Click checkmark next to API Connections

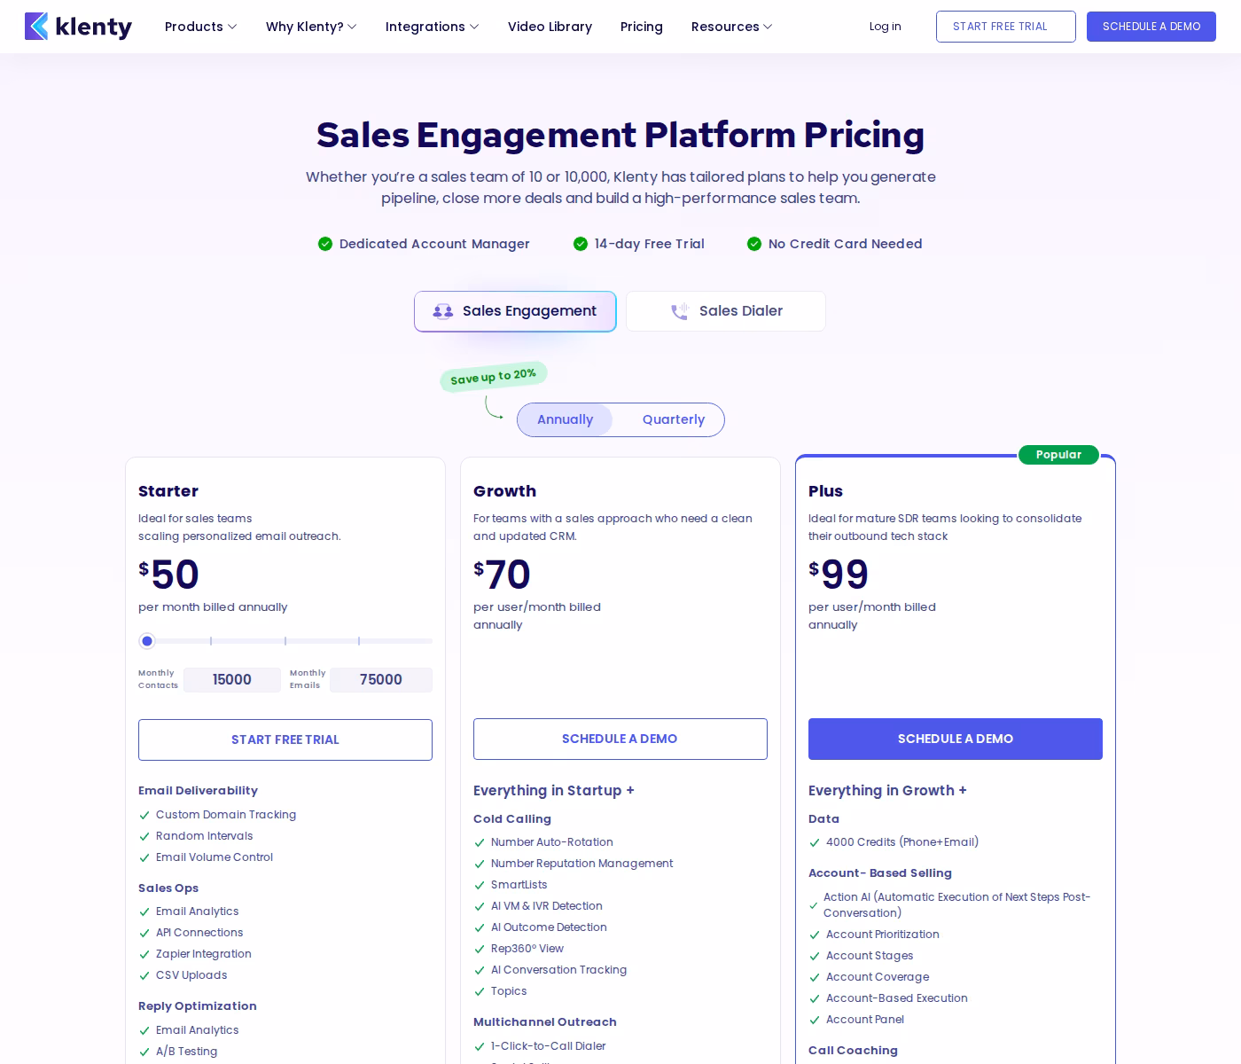point(144,933)
